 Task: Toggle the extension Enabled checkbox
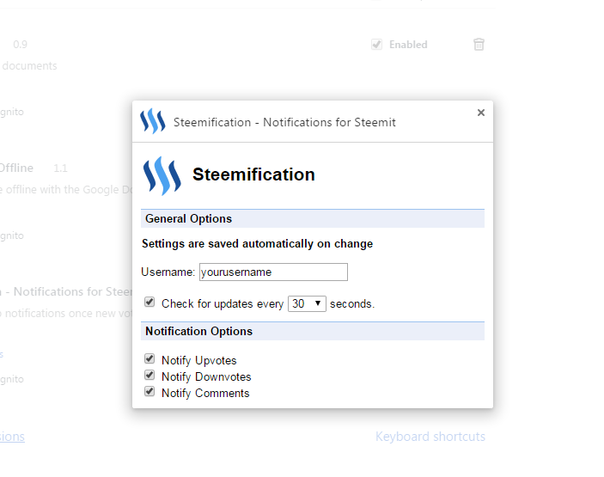click(376, 45)
